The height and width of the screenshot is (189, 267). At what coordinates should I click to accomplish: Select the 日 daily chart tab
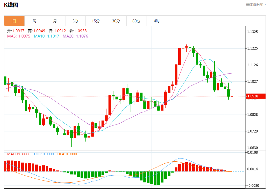[14, 21]
